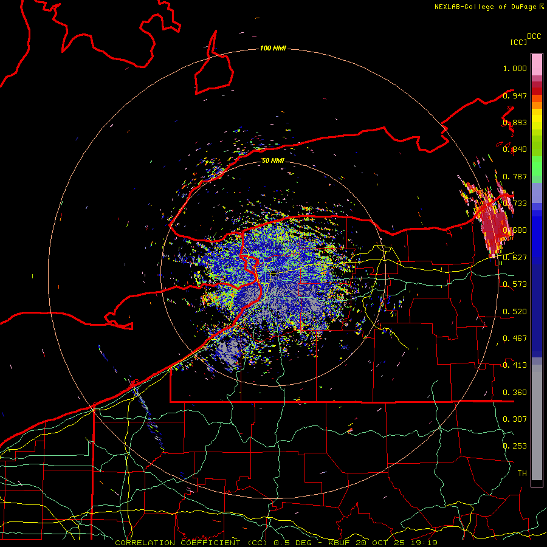Click the TH threshold label on the scale
The width and height of the screenshot is (547, 547).
(x=522, y=473)
